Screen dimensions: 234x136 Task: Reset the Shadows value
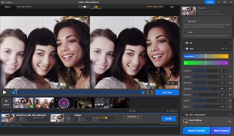(230, 95)
